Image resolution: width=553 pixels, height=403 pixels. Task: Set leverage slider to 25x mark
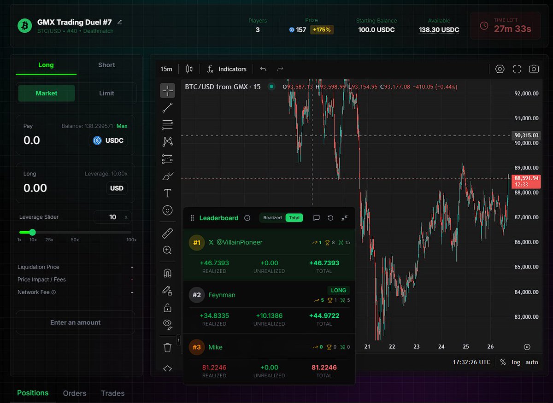pos(49,239)
